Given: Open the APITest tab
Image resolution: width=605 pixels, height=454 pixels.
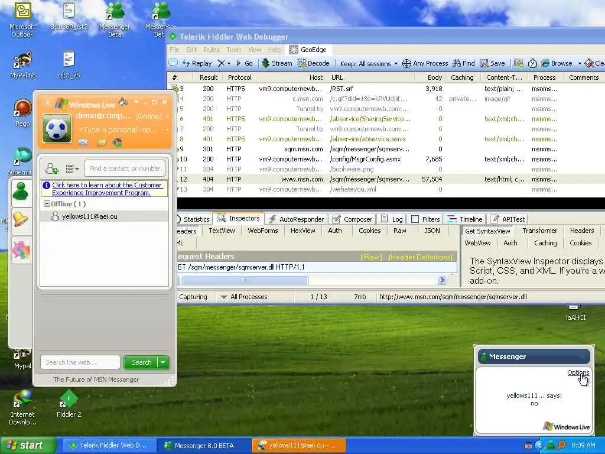Looking at the screenshot, I should coord(508,219).
